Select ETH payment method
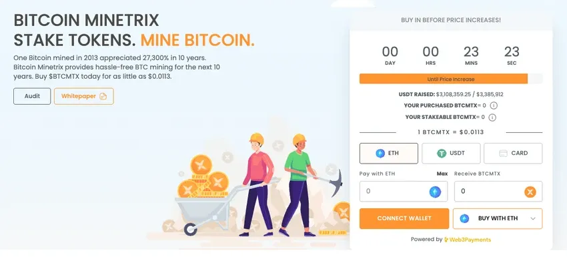The height and width of the screenshot is (261, 567). tap(389, 154)
